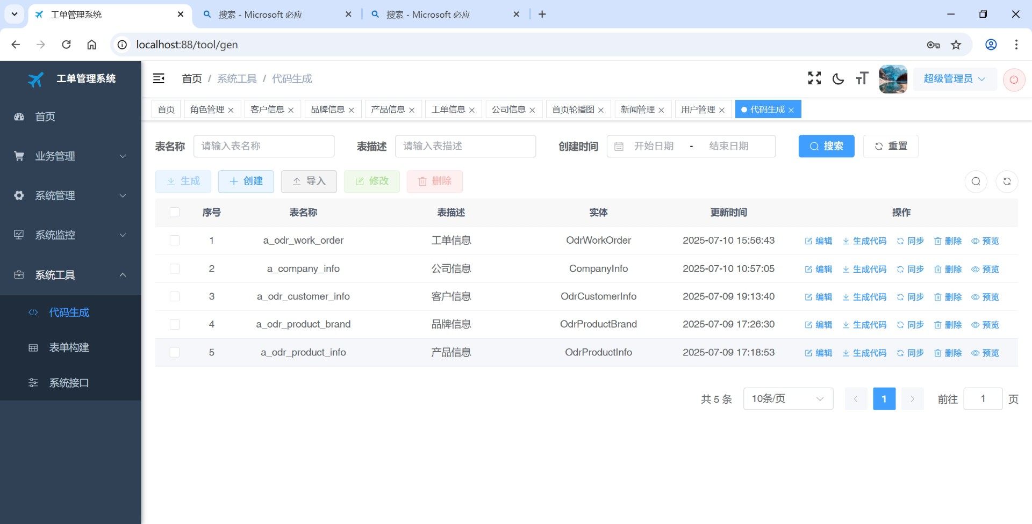The height and width of the screenshot is (524, 1032).
Task: Focus the 表名称 input field
Action: (x=263, y=146)
